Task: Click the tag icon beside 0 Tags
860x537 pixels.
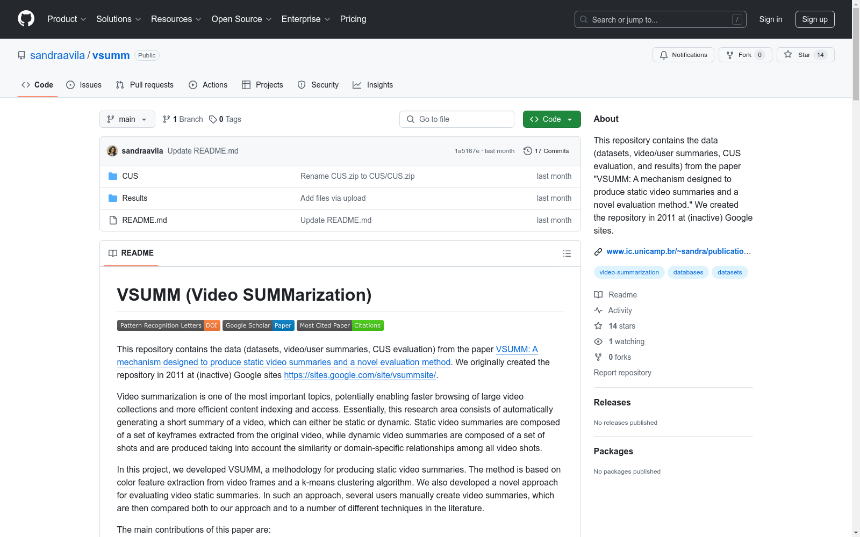Action: pos(213,119)
